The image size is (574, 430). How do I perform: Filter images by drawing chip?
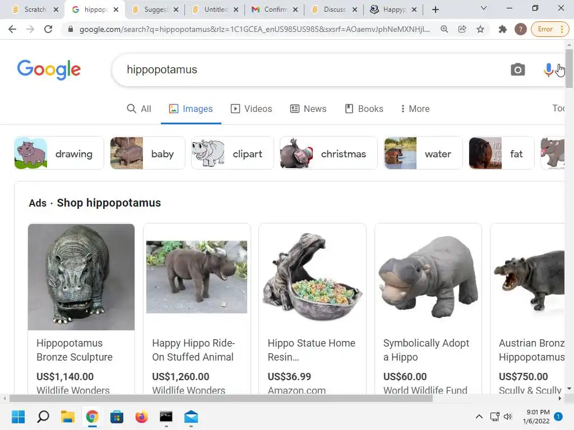coord(59,153)
